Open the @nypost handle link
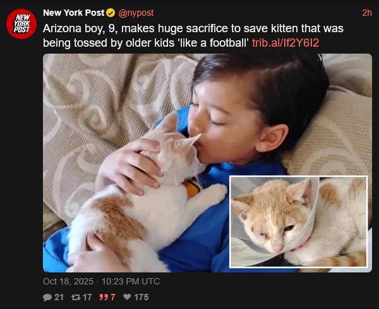Viewport: 379px width, 309px height. point(136,13)
